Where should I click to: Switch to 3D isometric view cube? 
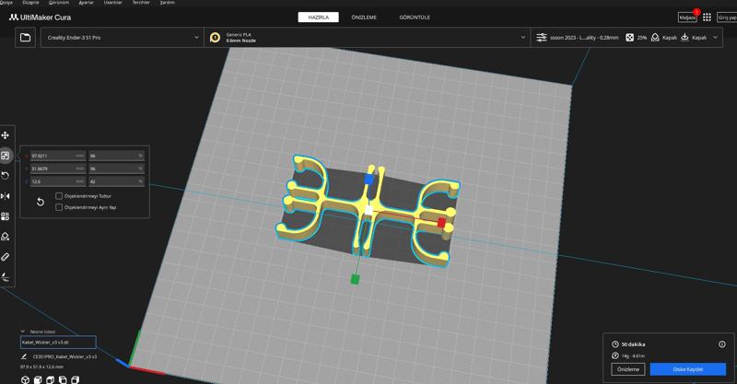click(26, 379)
